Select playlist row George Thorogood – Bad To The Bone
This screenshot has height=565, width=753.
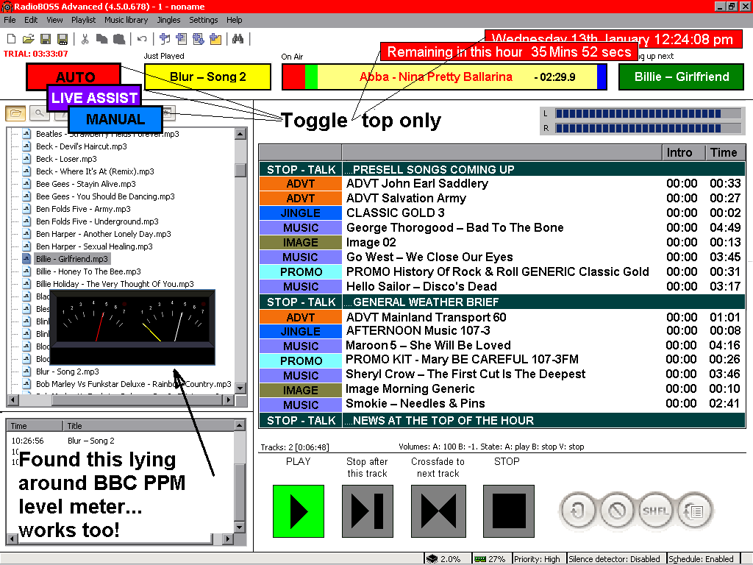[502, 228]
